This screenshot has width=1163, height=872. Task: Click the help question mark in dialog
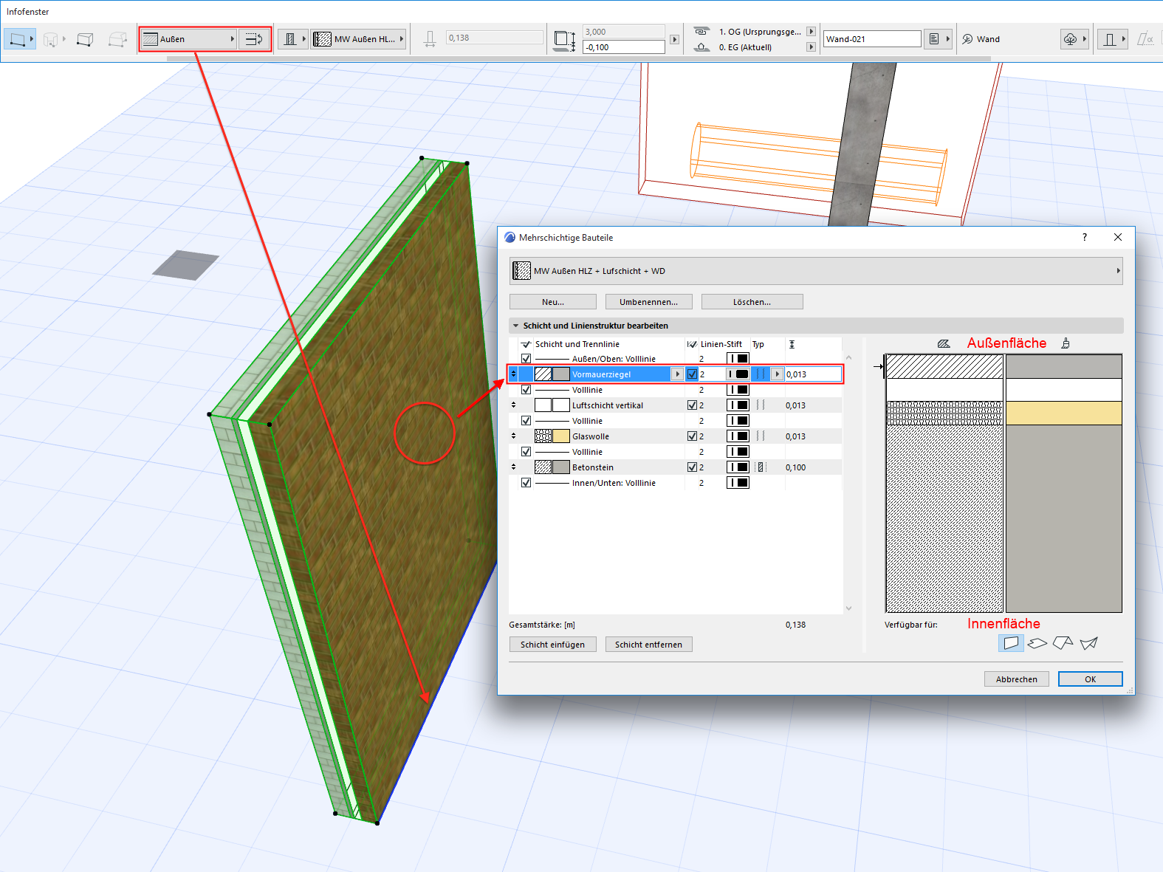click(1084, 237)
